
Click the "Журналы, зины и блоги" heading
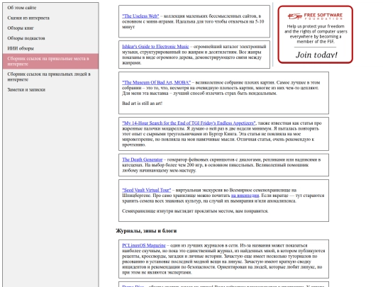146,231
